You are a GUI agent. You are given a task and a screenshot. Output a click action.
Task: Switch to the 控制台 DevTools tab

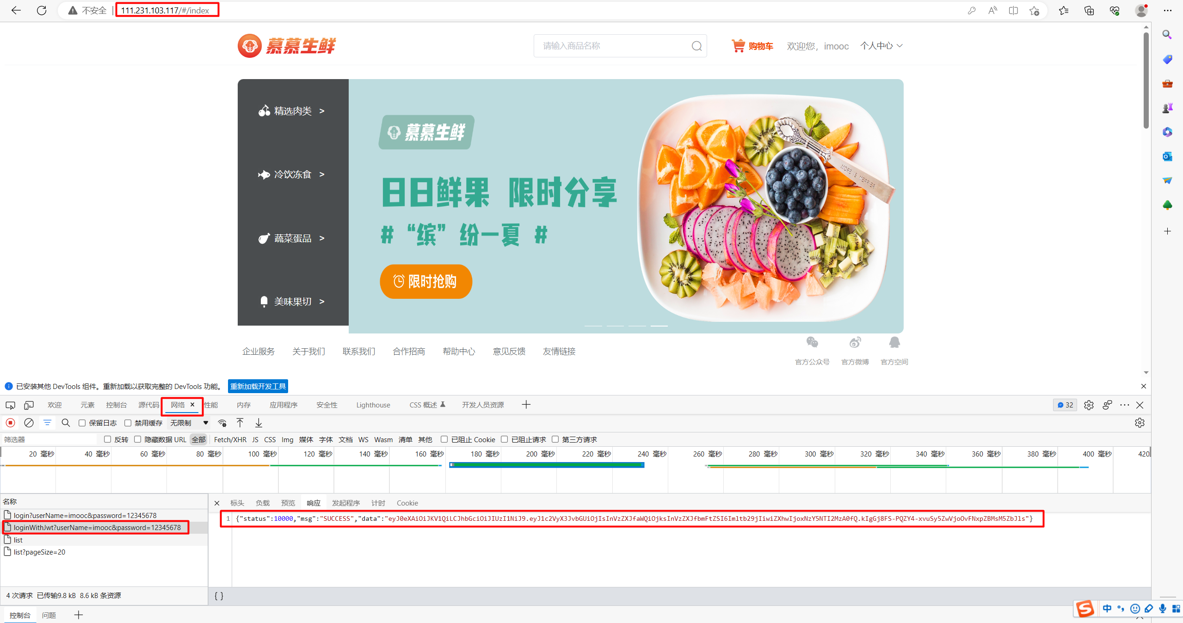(116, 405)
